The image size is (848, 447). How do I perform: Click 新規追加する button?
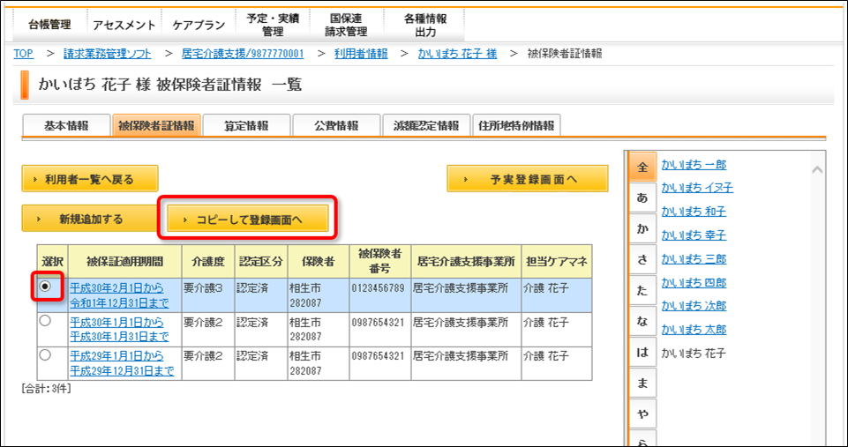point(90,219)
